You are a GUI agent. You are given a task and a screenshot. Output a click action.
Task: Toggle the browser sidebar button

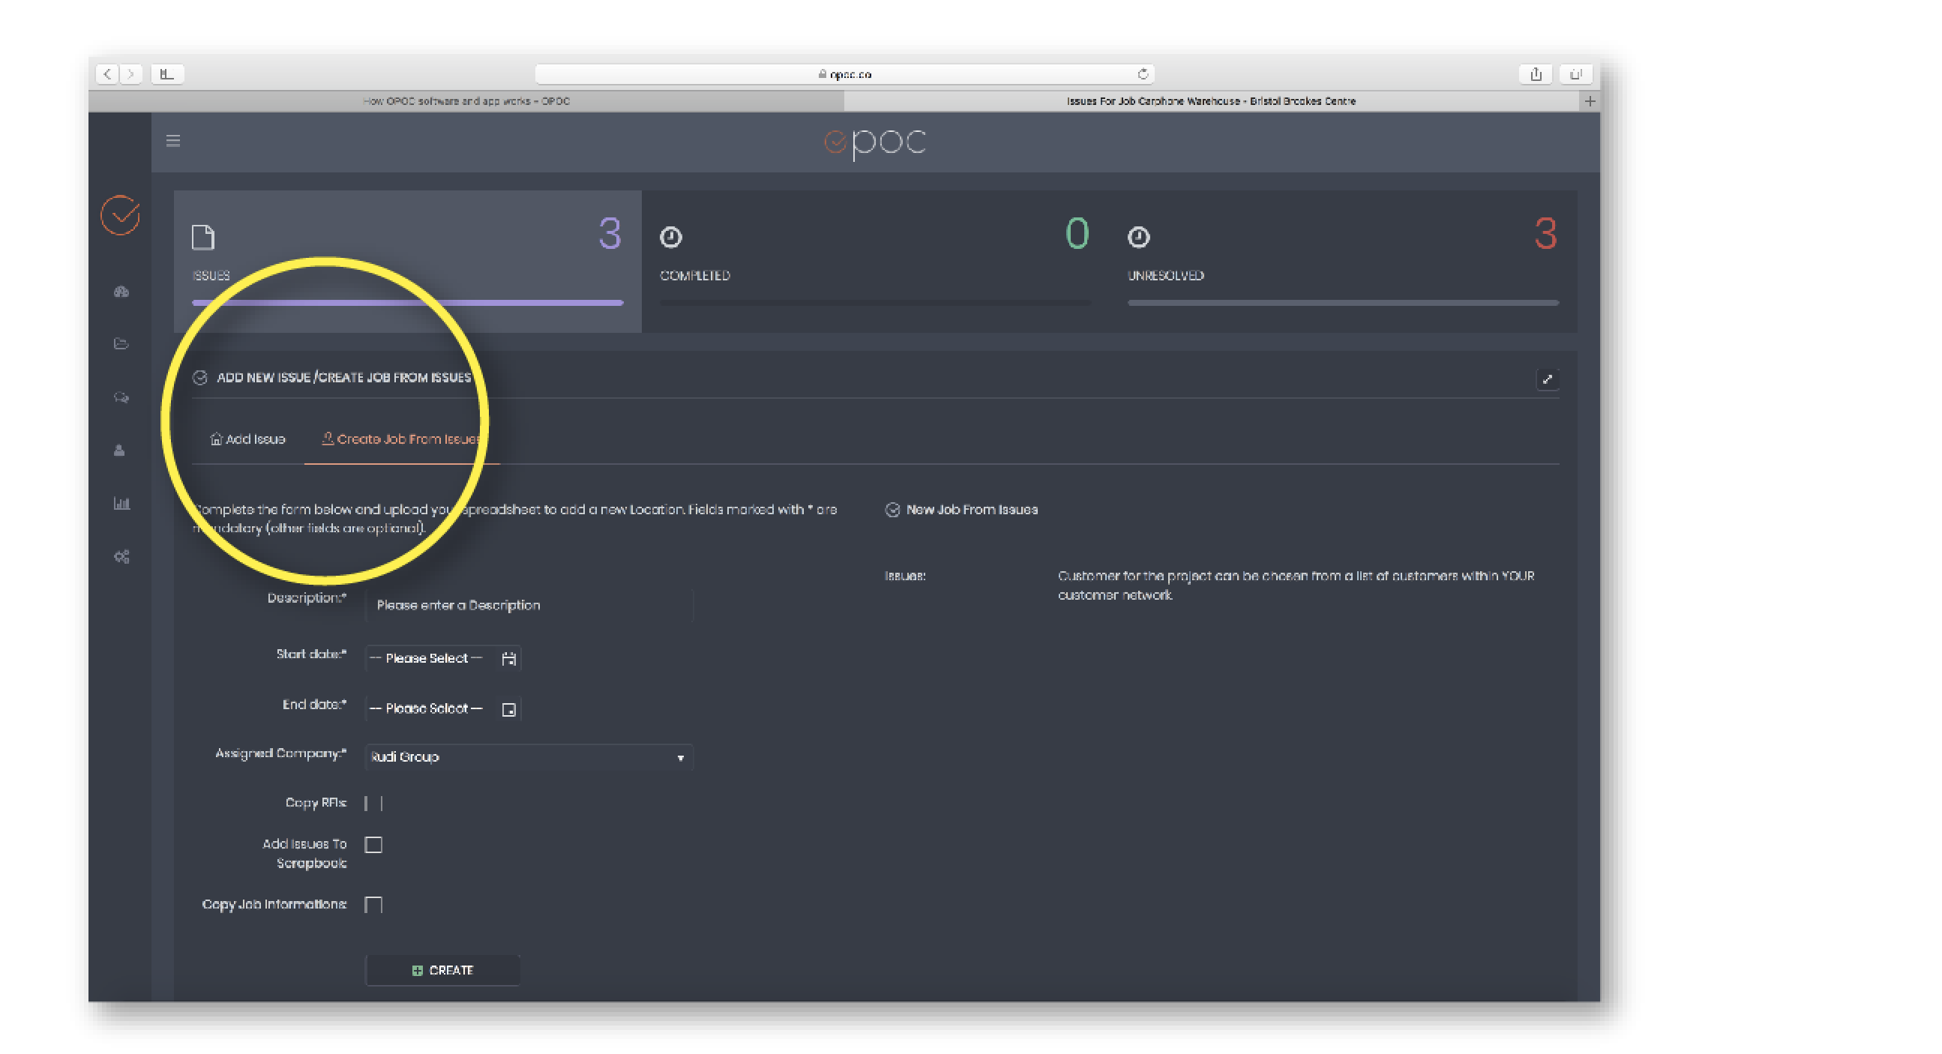pyautogui.click(x=167, y=74)
